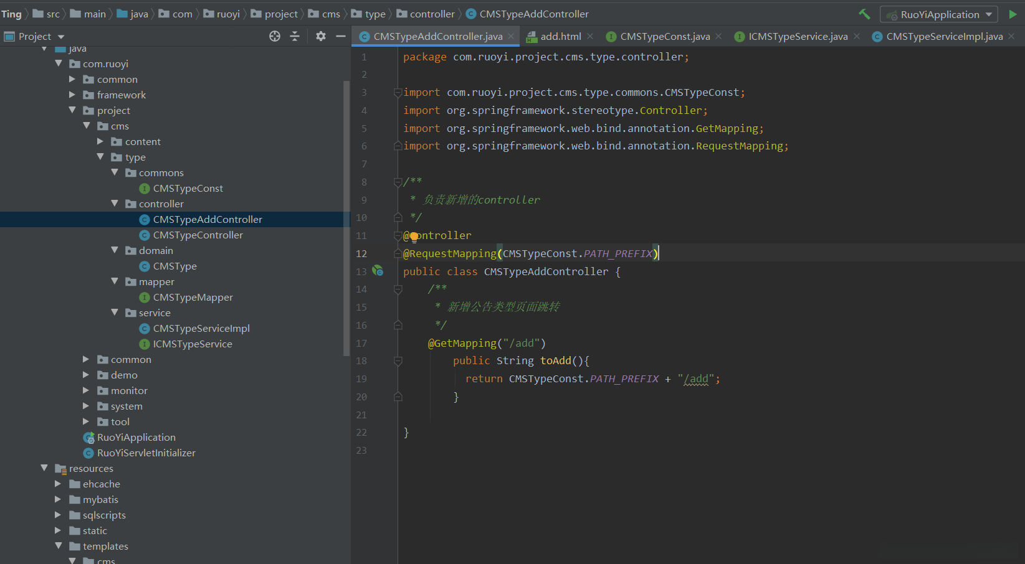Toggle code fold marker at line 8 comment

tap(398, 182)
